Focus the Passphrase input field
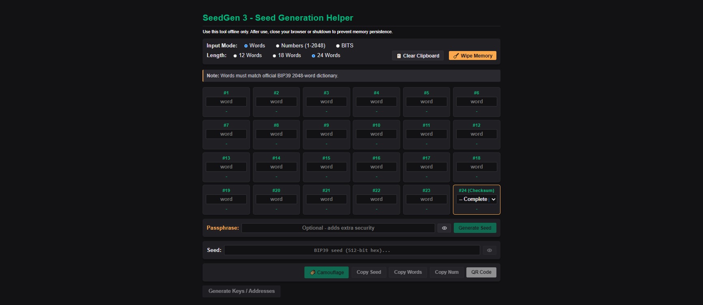 tap(338, 228)
